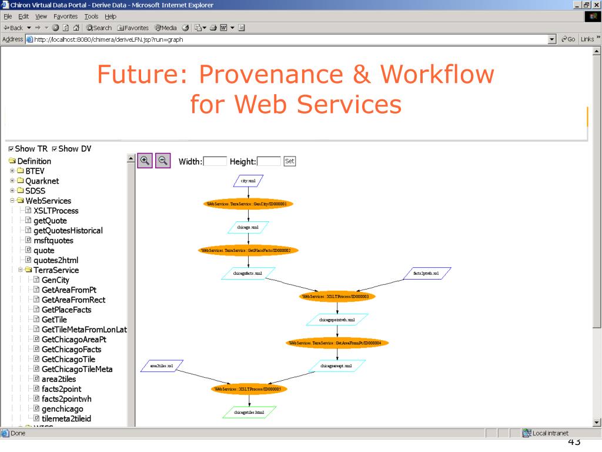602x452 pixels.
Task: Click the Go button beside the address bar
Action: tap(568, 39)
